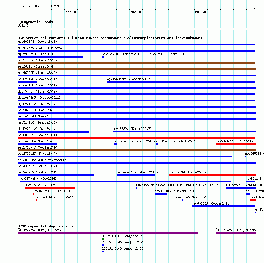Click the purple bar under %ID:97.7074

pos(108,233)
